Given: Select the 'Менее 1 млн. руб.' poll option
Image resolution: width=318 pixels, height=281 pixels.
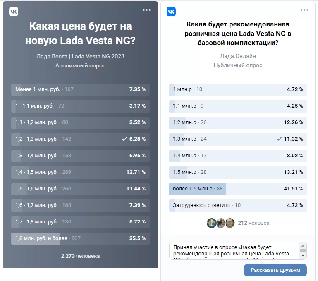Looking at the screenshot, I should [x=80, y=89].
